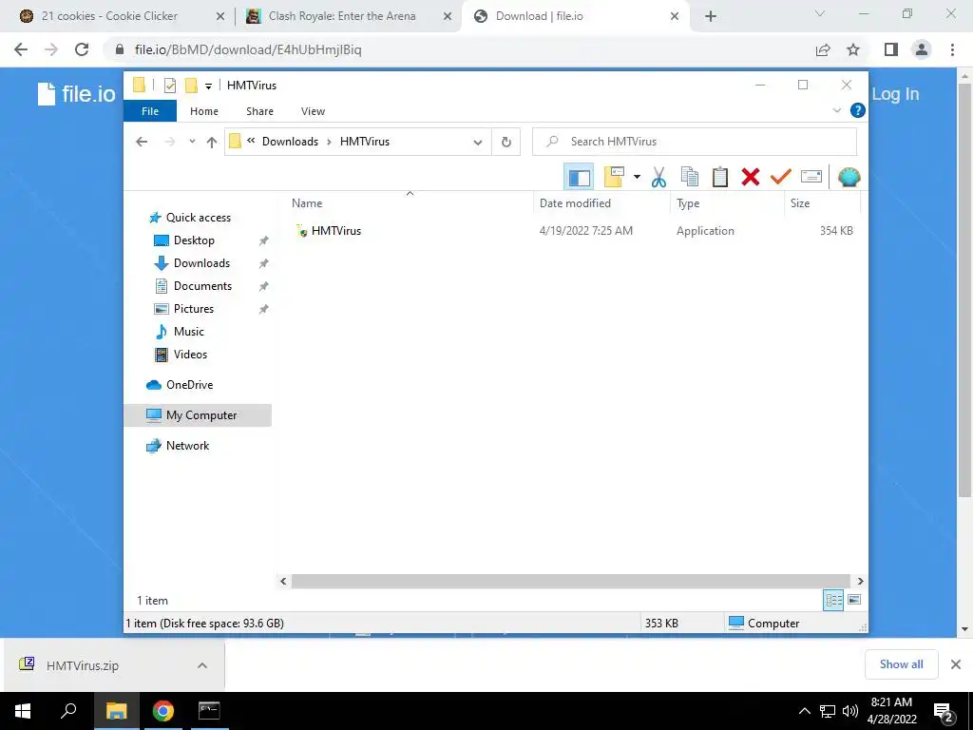Delete with the red X toolbar icon
973x730 pixels.
pos(751,177)
